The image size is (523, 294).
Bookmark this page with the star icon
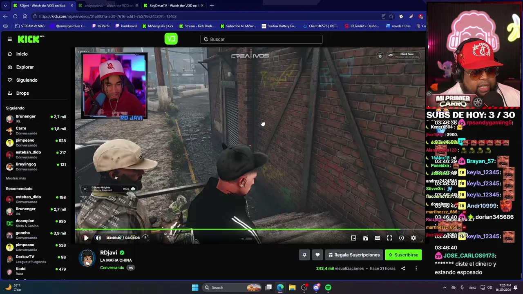click(x=391, y=16)
